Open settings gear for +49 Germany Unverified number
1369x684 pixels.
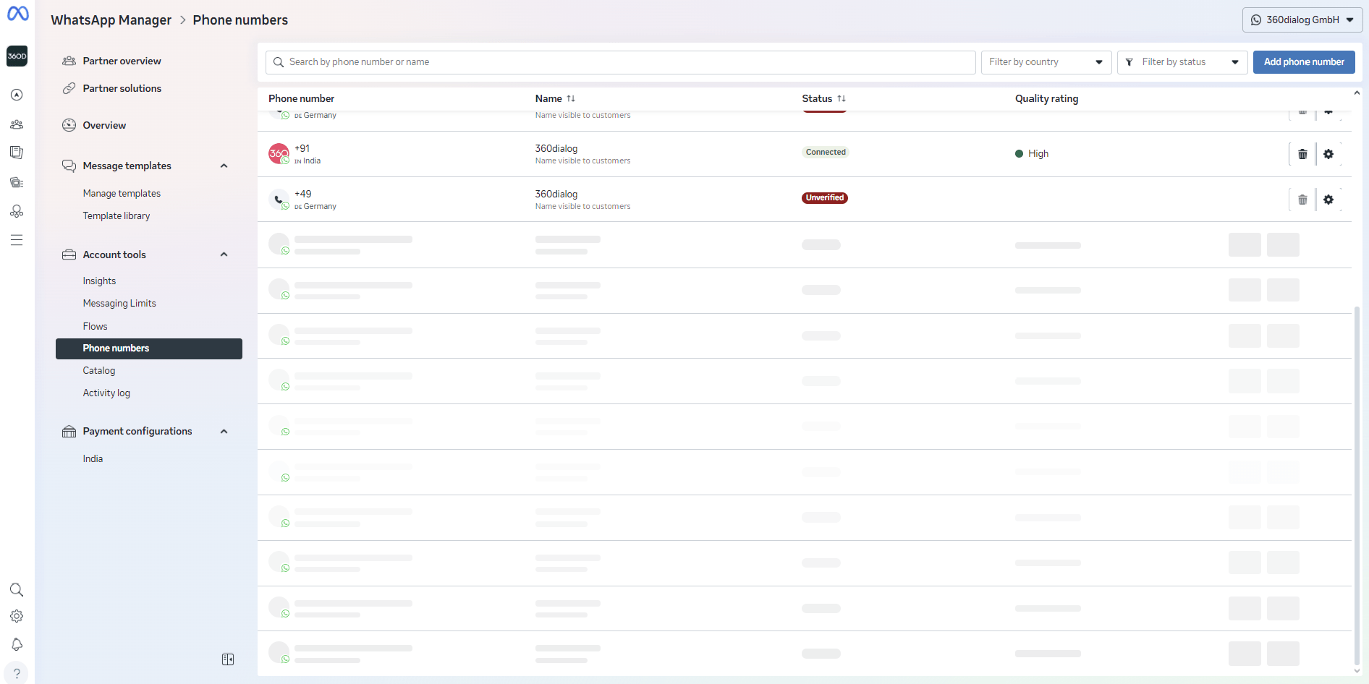1328,200
